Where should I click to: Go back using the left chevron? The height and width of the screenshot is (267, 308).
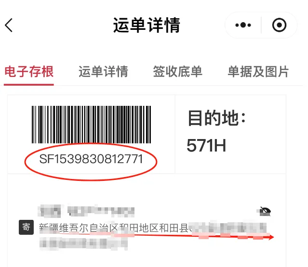click(x=9, y=25)
